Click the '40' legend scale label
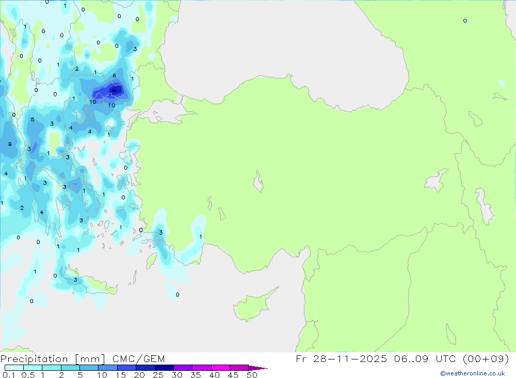Image resolution: width=516 pixels, height=378 pixels. (x=215, y=375)
